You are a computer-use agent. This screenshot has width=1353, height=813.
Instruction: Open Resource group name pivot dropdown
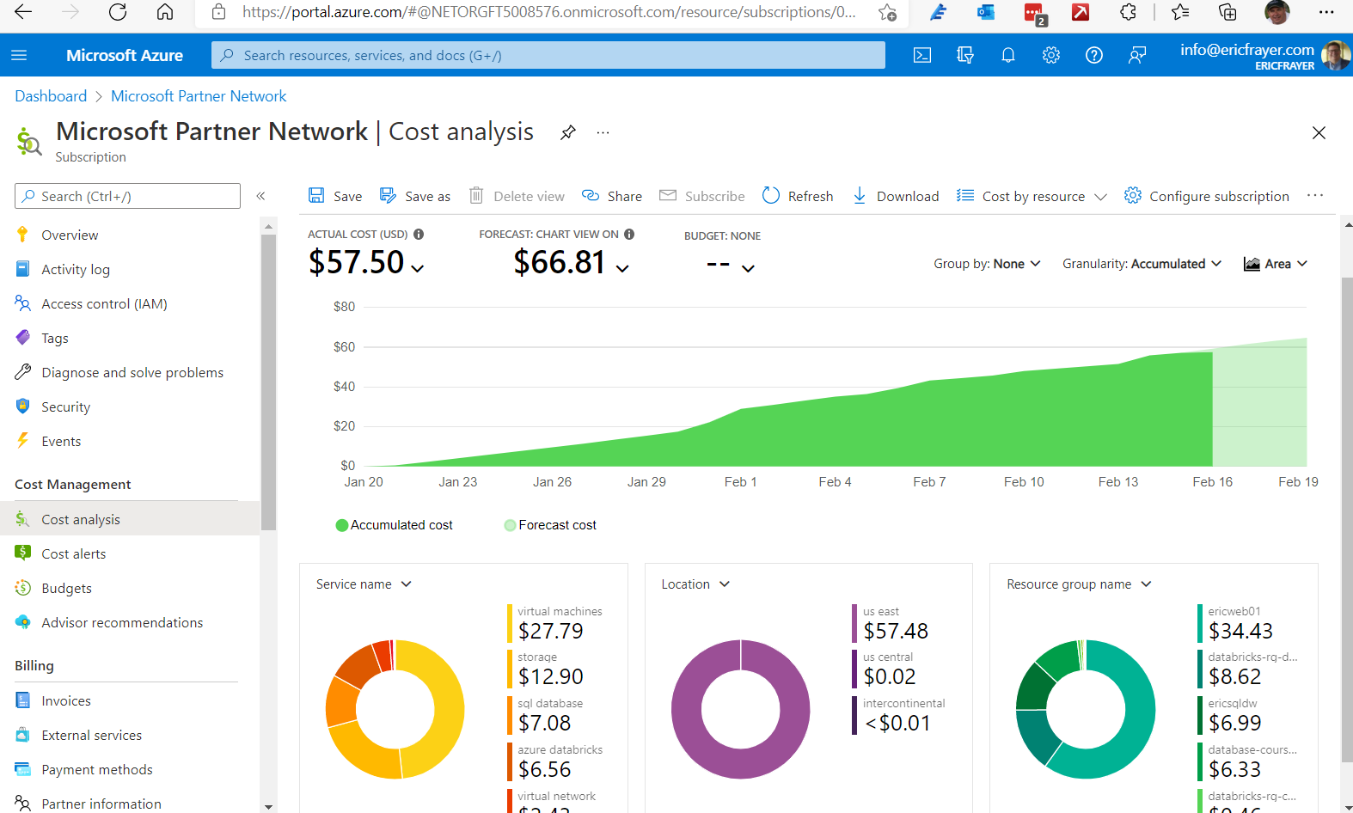[x=1079, y=584]
